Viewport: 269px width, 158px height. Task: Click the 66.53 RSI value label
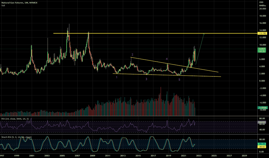point(262,122)
